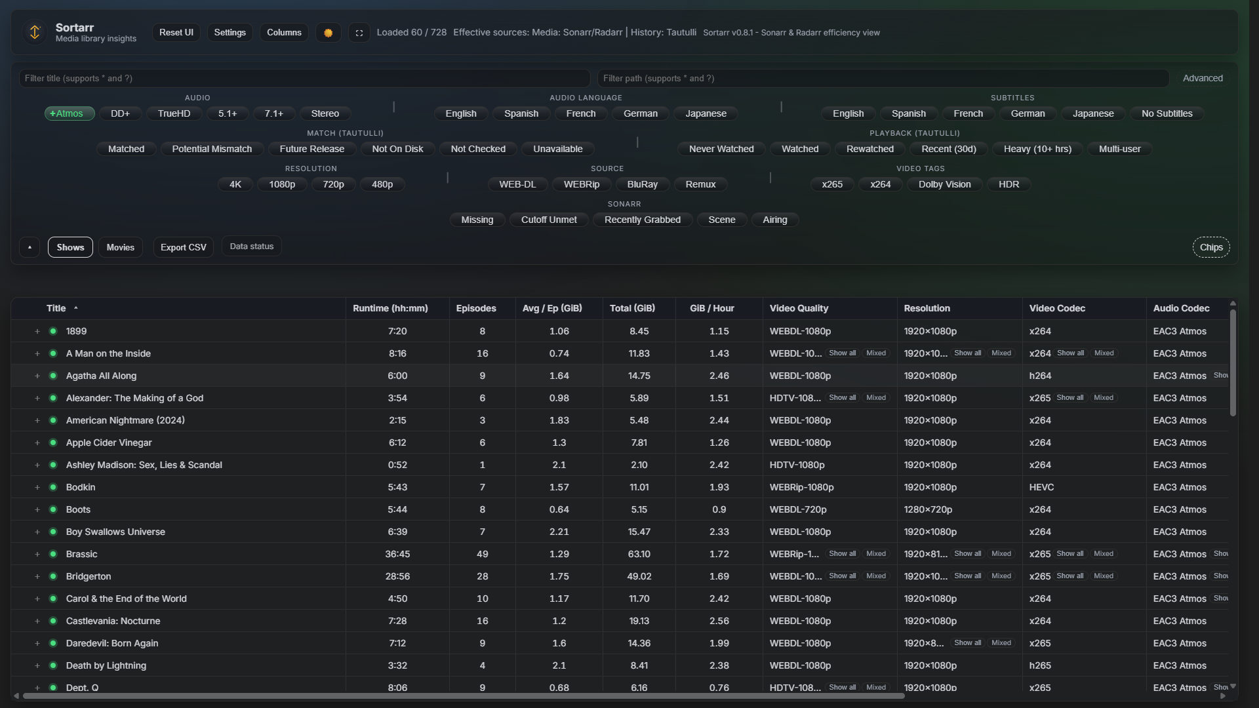Open the Columns dropdown
Viewport: 1259px width, 708px height.
pos(284,33)
